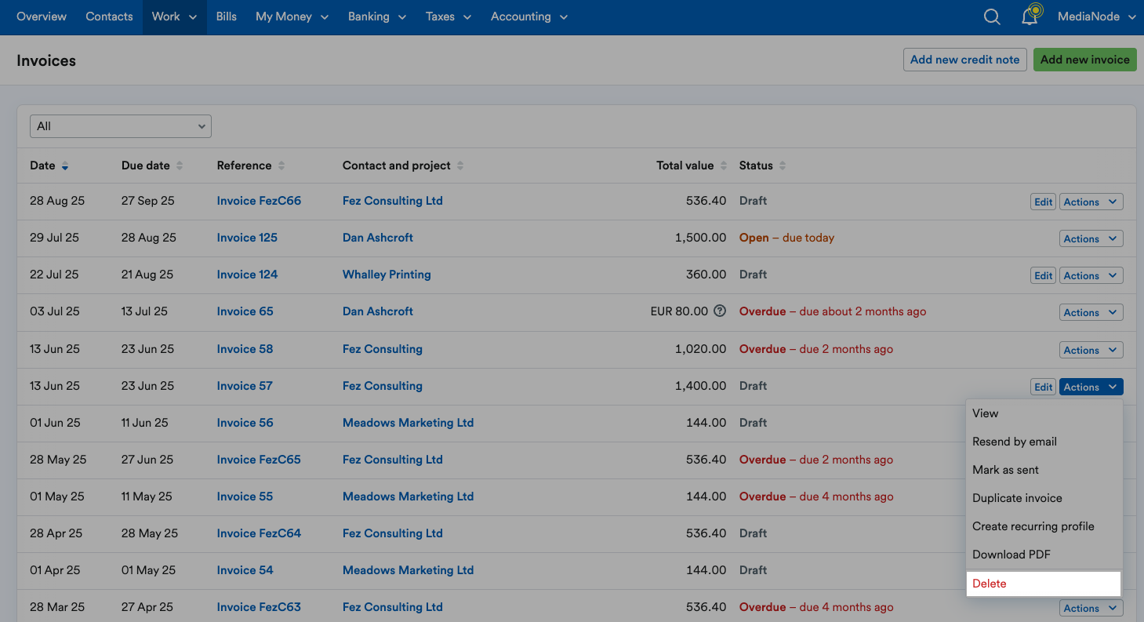
Task: Open Actions dropdown for Invoice 65
Action: click(1091, 313)
